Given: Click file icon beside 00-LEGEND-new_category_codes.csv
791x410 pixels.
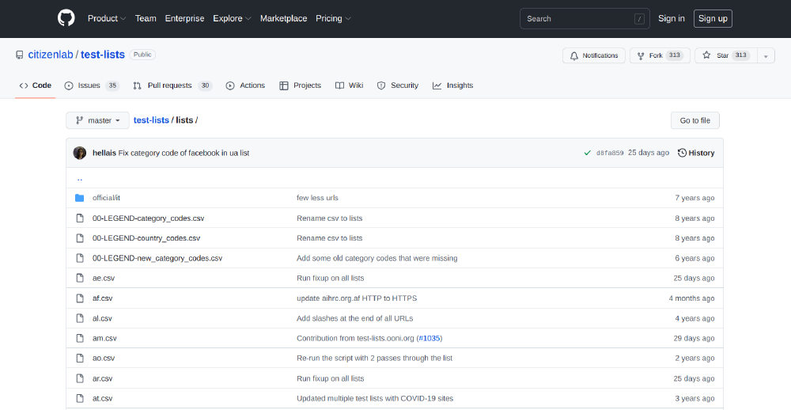Looking at the screenshot, I should (80, 258).
